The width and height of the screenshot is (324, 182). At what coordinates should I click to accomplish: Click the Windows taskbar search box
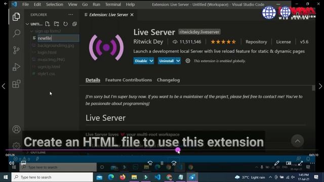pos(52,177)
